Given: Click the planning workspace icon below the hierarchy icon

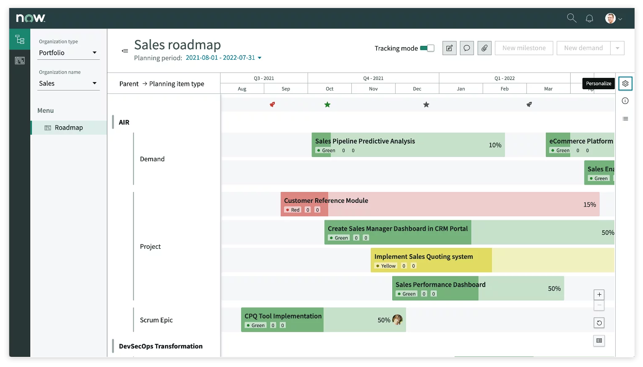Looking at the screenshot, I should pos(19,60).
